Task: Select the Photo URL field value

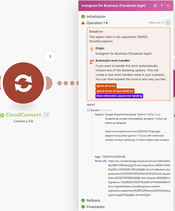Action: (139, 178)
